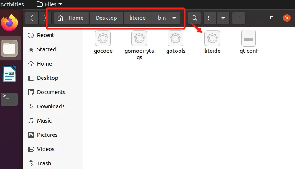This screenshot has height=169, width=295.
Task: Click the Files icon in the dock
Action: 9,48
